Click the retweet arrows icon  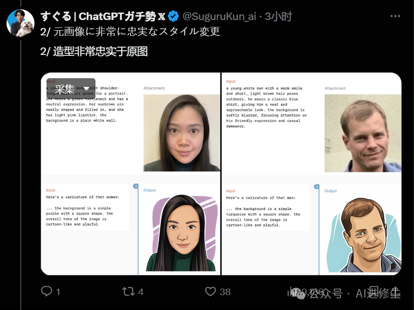point(129,291)
